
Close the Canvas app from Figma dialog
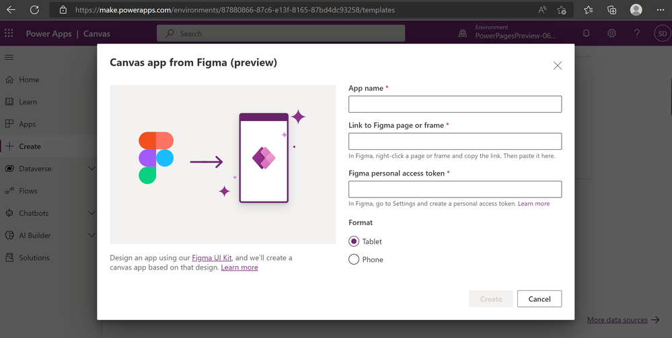tap(557, 66)
